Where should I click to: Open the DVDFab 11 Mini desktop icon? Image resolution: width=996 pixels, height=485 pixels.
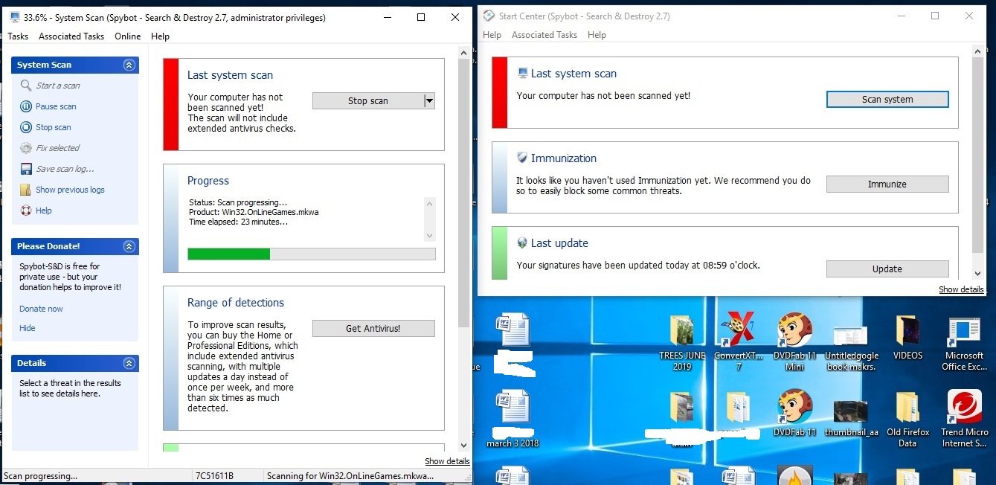(x=794, y=330)
